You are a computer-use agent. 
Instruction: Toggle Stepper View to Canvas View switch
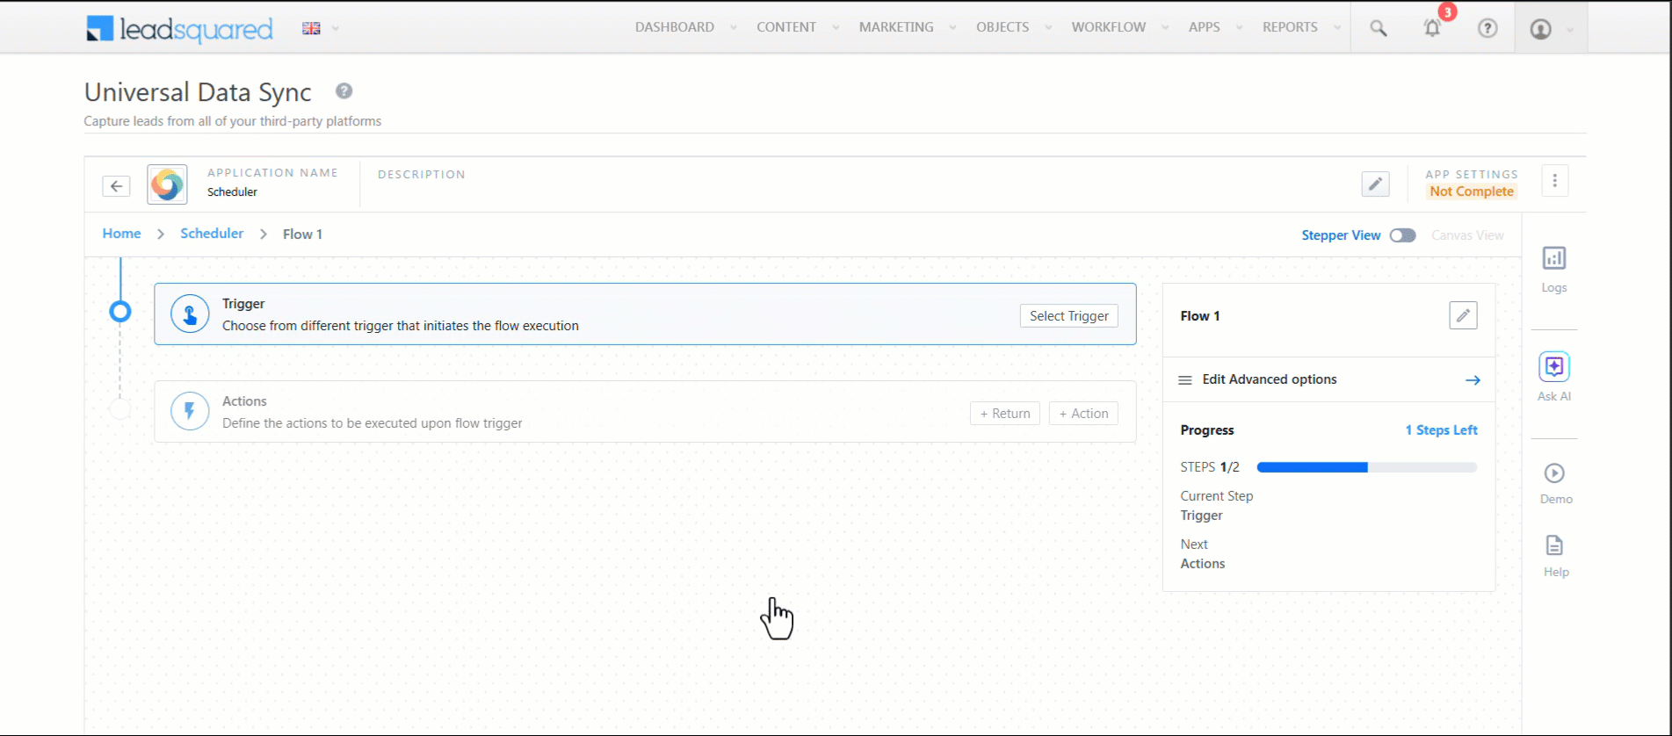[1402, 235]
